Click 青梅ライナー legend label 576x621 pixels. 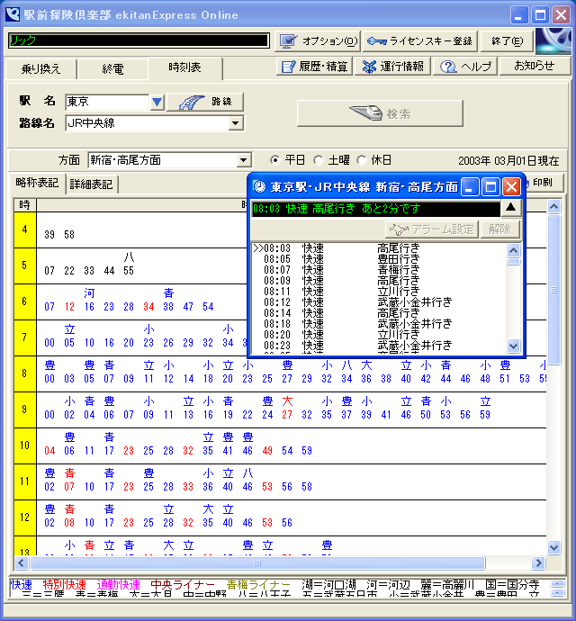(x=258, y=585)
